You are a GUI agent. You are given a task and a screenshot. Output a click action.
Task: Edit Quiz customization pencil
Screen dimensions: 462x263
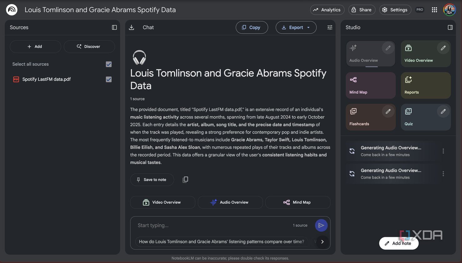pyautogui.click(x=443, y=111)
